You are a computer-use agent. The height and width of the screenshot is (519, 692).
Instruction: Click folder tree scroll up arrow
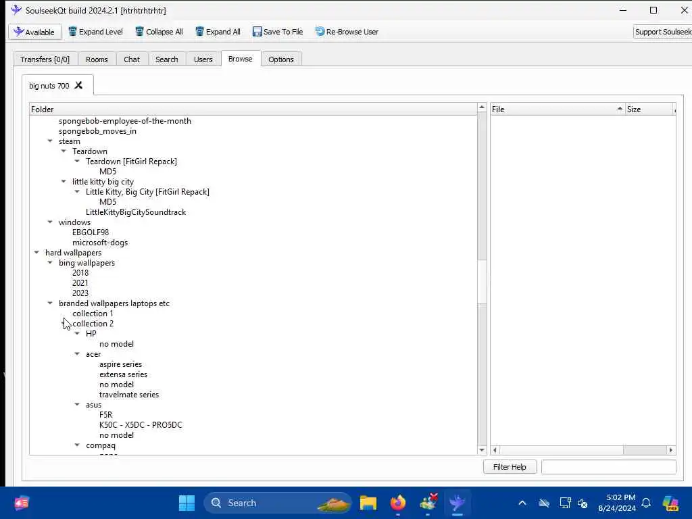coord(482,107)
